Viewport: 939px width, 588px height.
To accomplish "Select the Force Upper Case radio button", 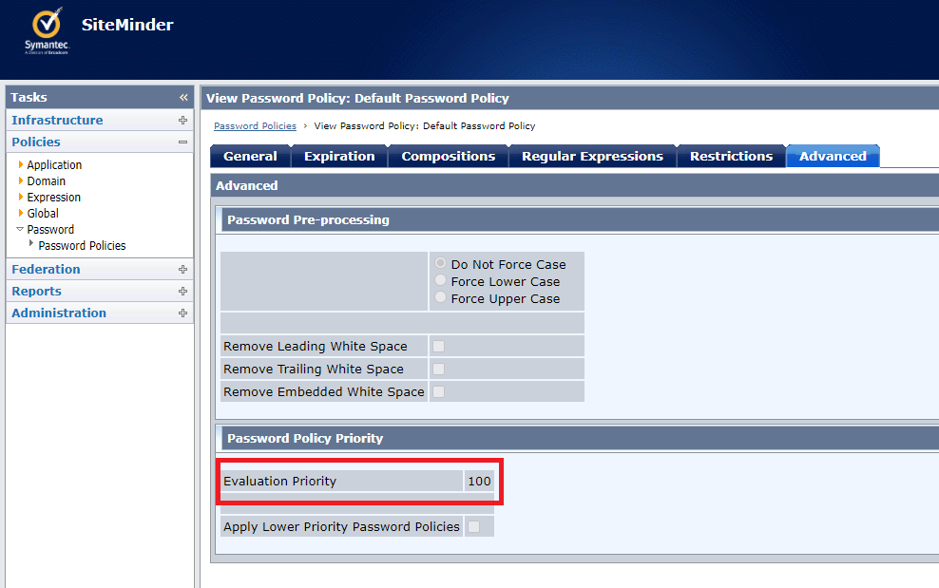I will tap(440, 297).
